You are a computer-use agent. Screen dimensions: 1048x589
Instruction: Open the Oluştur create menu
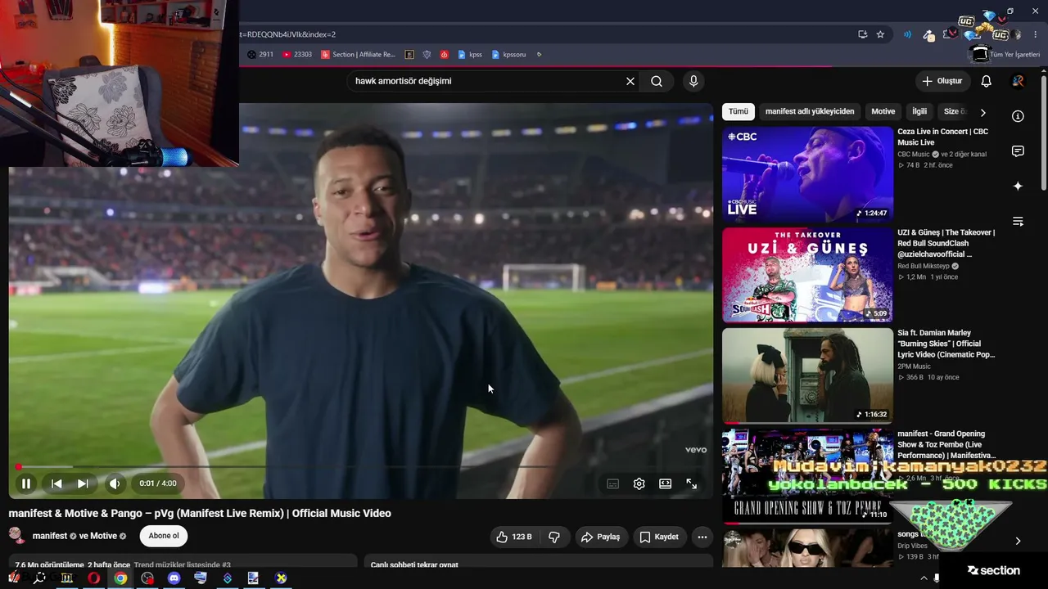(942, 81)
